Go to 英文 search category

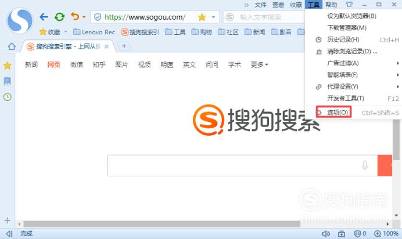[189, 65]
